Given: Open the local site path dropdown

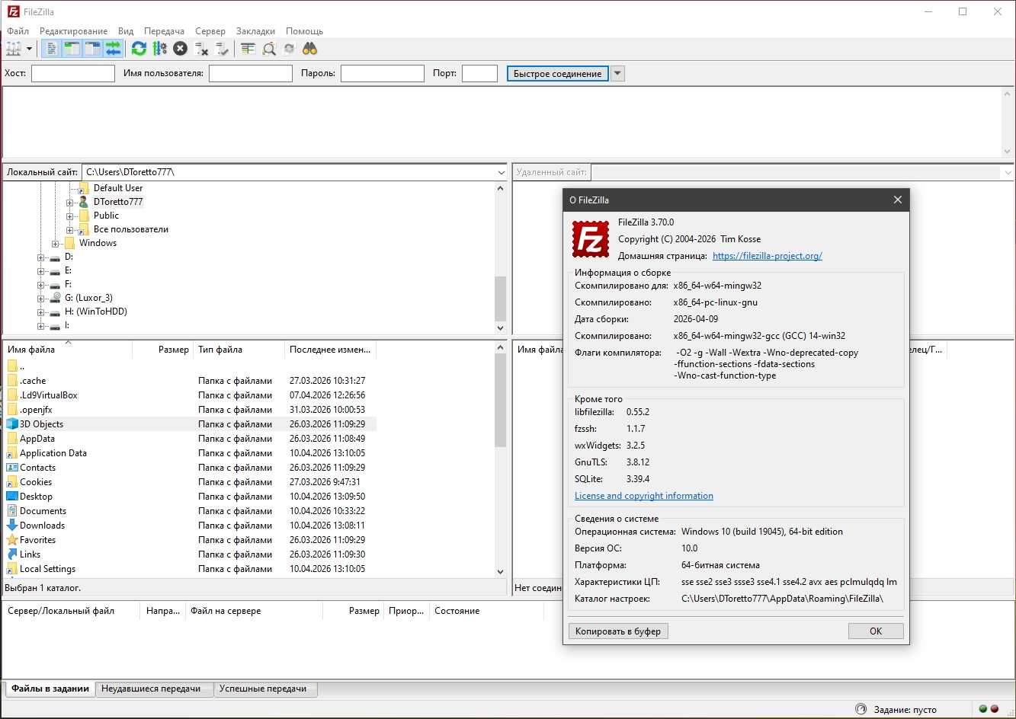Looking at the screenshot, I should tap(500, 173).
